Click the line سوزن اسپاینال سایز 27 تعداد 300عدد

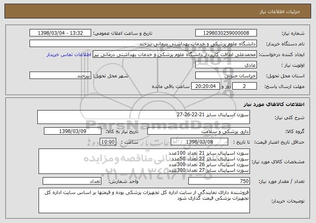(x=208, y=170)
